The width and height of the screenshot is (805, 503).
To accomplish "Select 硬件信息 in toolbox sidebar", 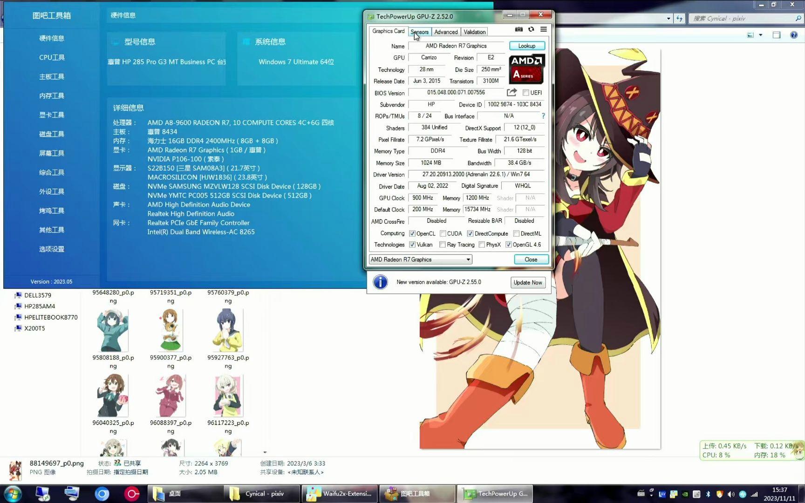I will click(52, 38).
